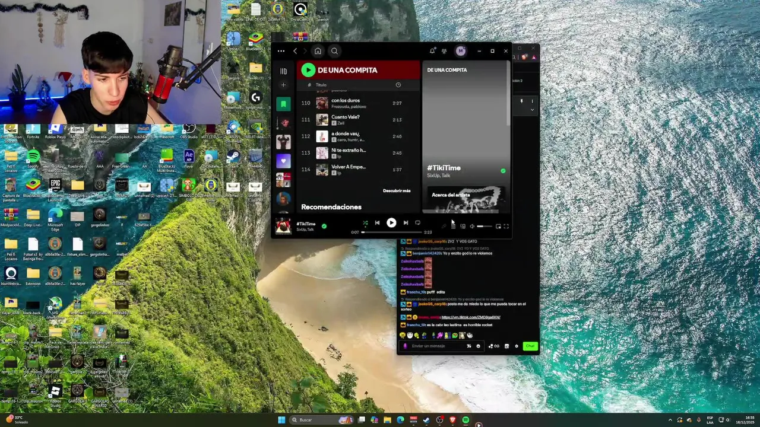Screen dimensions: 760x427
Task: Open Epic Games Launcher desktop icon
Action: click(x=55, y=187)
